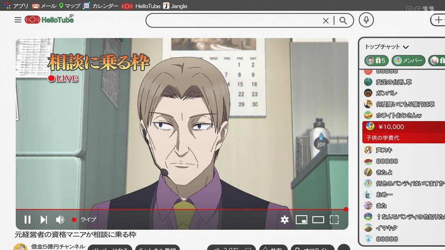The image size is (445, 250).
Task: Mute the video volume
Action: point(60,219)
